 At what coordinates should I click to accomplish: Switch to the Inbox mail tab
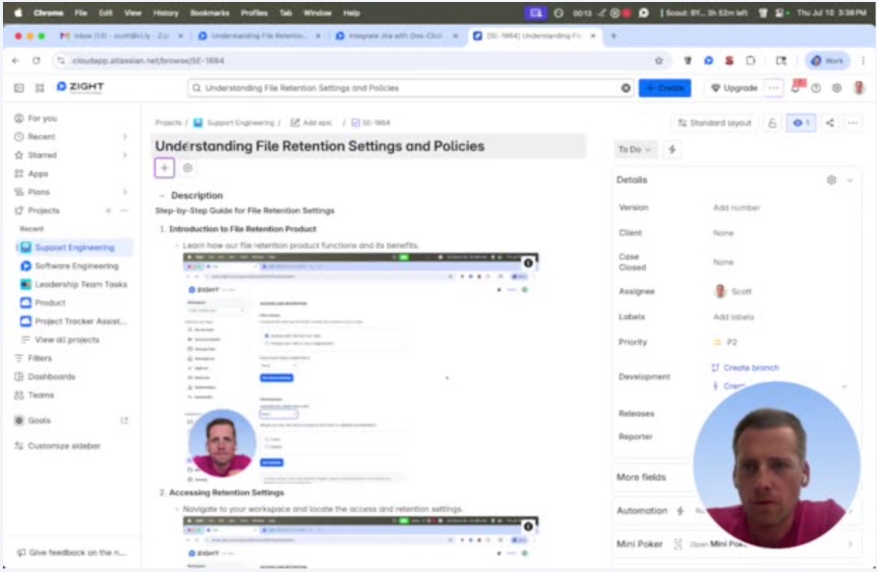120,35
